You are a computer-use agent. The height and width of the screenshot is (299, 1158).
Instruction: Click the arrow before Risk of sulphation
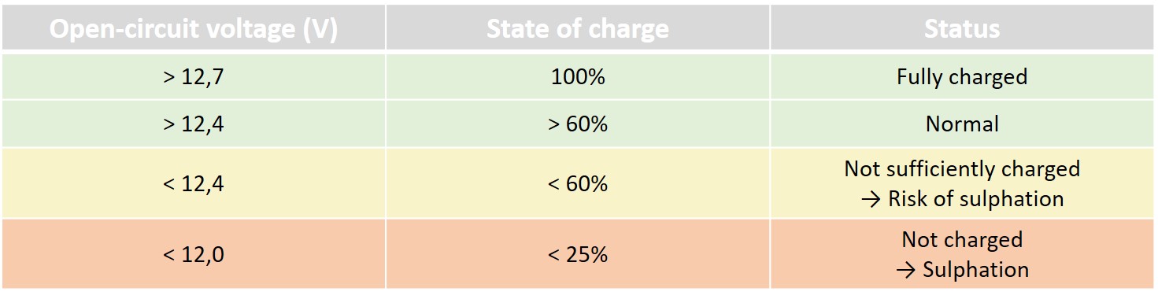pos(871,200)
